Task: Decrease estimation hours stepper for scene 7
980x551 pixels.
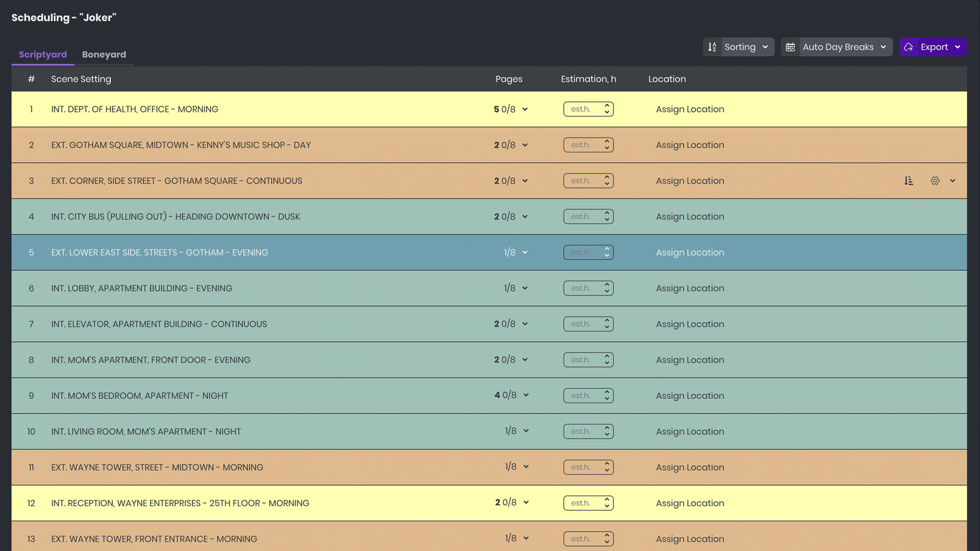Action: [607, 328]
